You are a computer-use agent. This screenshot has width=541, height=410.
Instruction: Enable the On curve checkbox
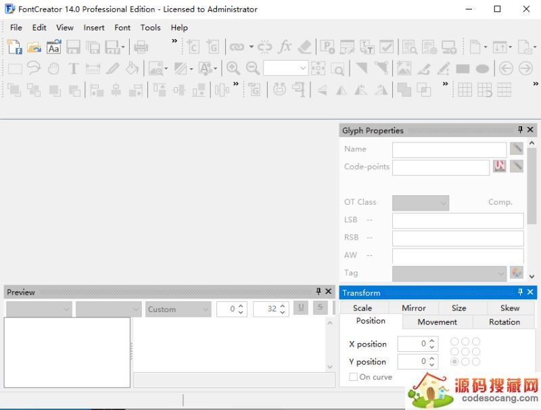point(353,377)
